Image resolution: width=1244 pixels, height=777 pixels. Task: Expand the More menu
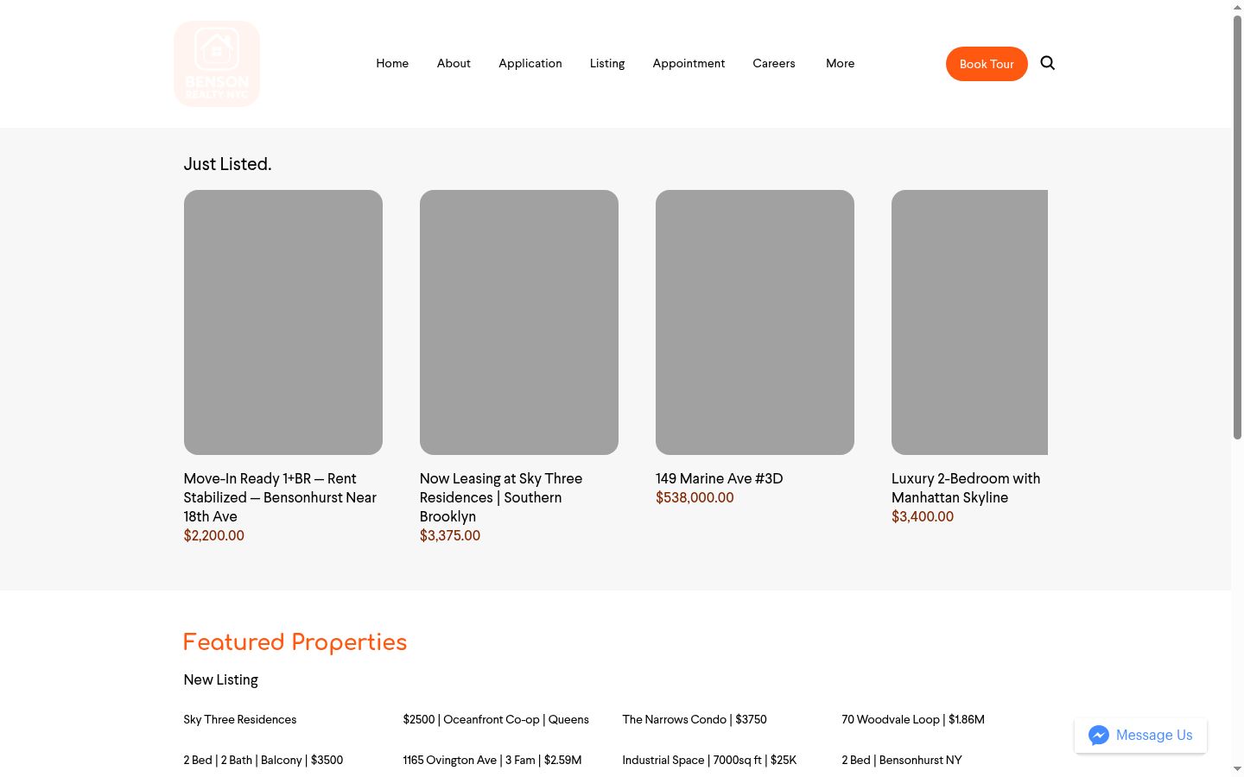pos(840,63)
